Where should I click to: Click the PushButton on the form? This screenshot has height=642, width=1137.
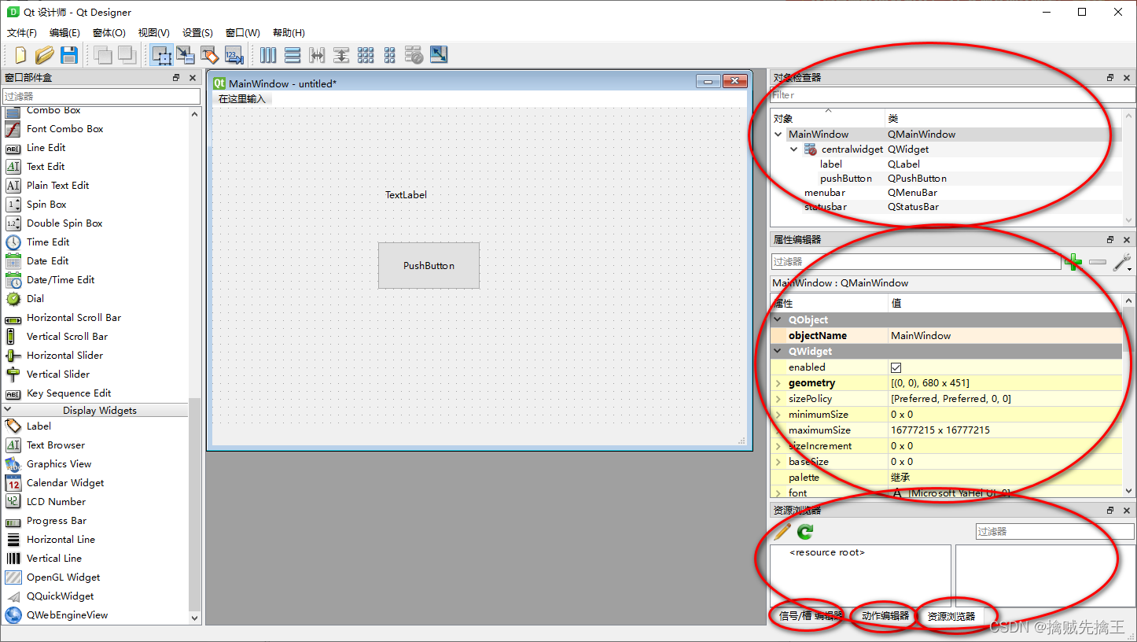pyautogui.click(x=429, y=265)
